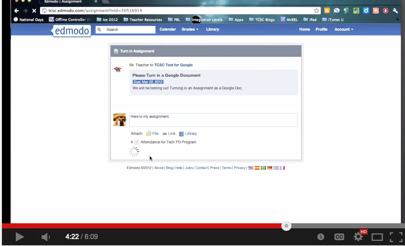
Task: Switch language with the US flag
Action: pos(251,168)
